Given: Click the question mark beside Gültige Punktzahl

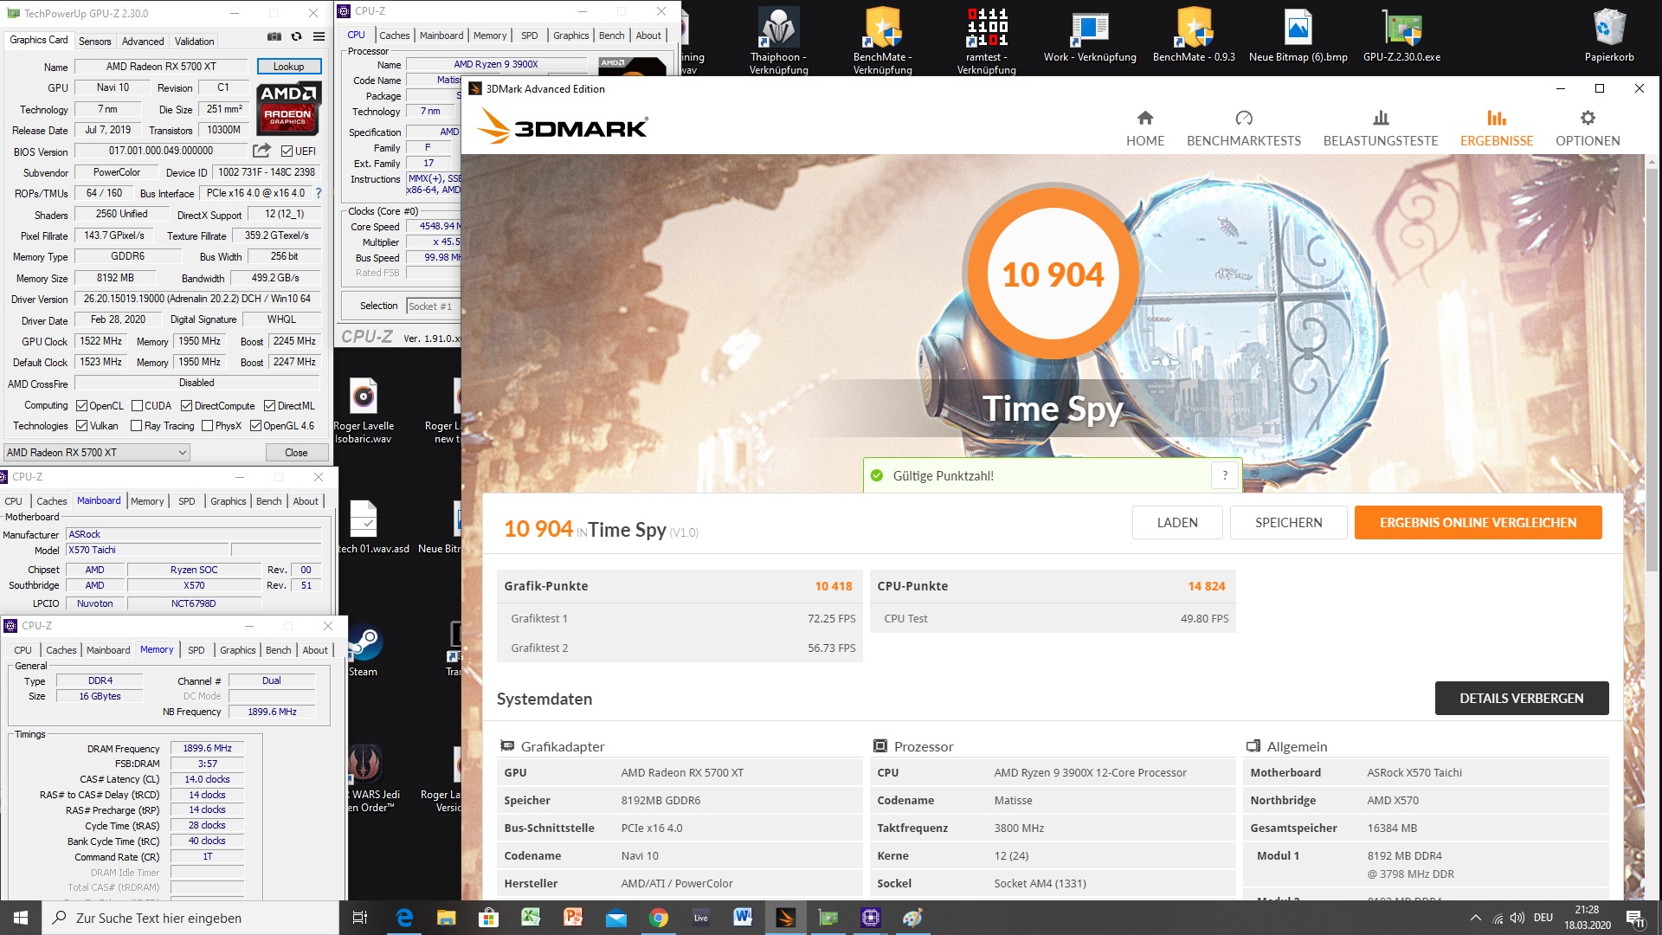Looking at the screenshot, I should [x=1224, y=475].
